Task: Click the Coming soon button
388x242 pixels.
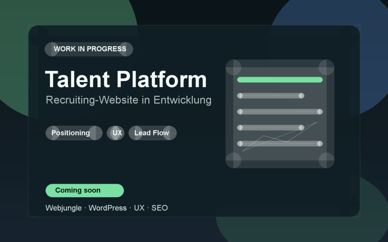Action: [x=84, y=191]
